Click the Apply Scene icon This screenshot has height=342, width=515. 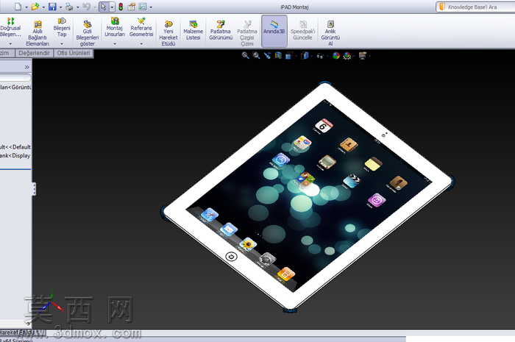coord(347,56)
